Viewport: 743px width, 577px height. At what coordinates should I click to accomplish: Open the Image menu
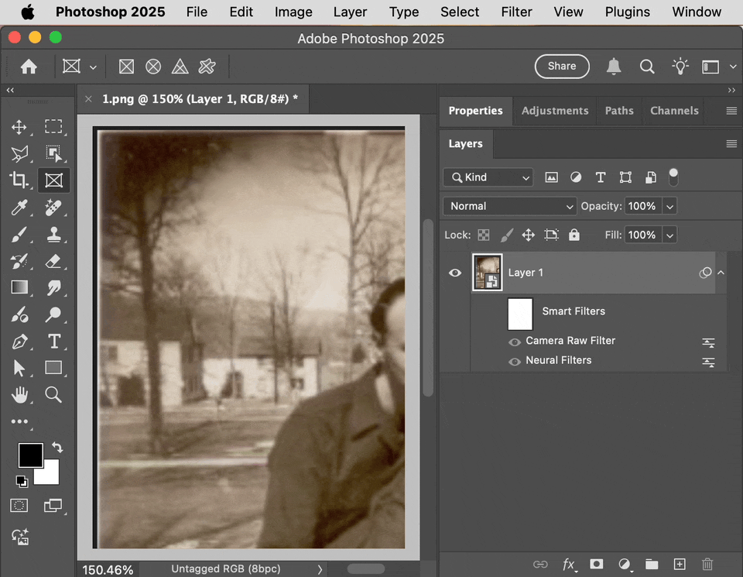[x=293, y=12]
